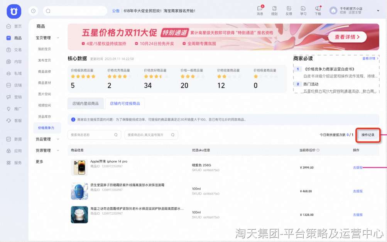Image resolution: width=387 pixels, height=242 pixels.
Task: Open 图片空间 submenu item
Action: click(x=44, y=94)
